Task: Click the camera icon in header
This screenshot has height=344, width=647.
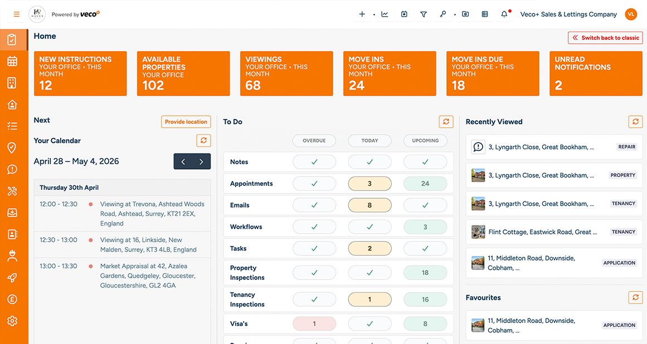Action: (x=465, y=14)
